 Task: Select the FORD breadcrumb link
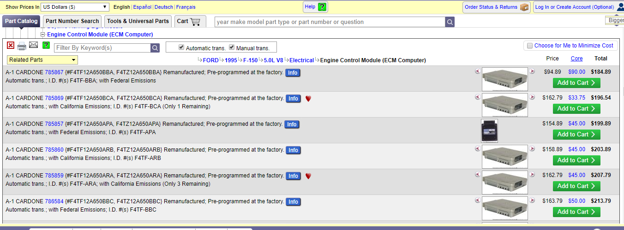211,60
